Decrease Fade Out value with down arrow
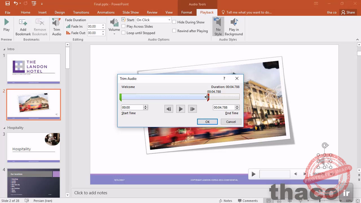Viewport: 361px width, 203px height. tap(103, 34)
